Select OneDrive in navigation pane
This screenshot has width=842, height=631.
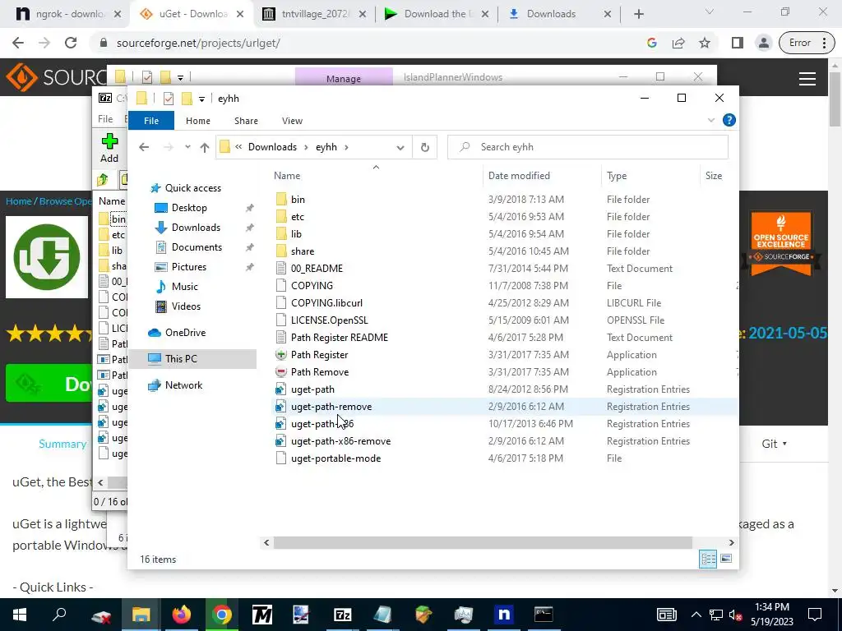click(185, 333)
